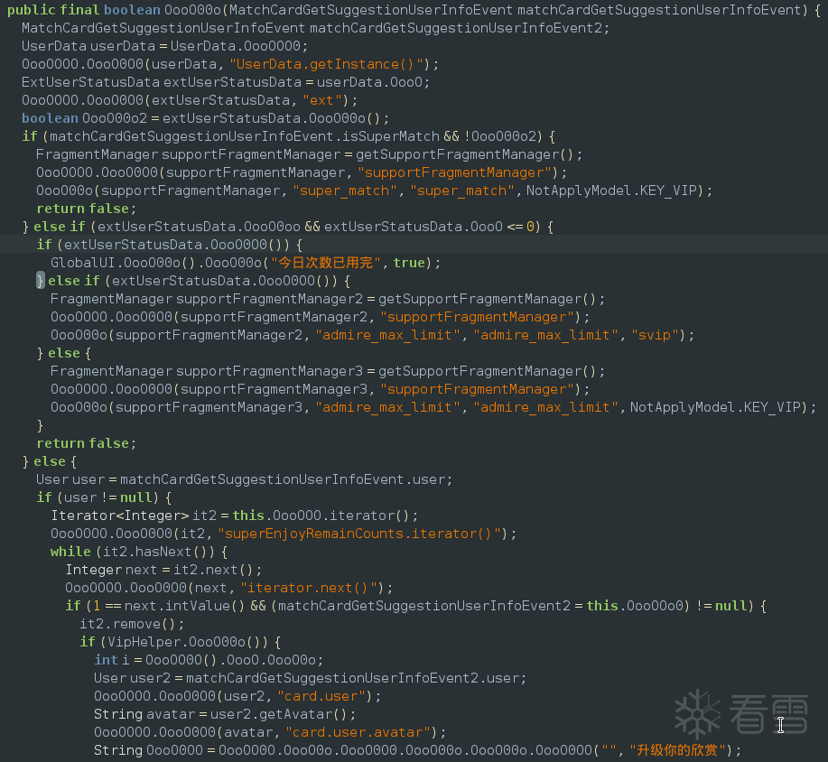Click the "iterator.next()" string literal
Image resolution: width=828 pixels, height=762 pixels.
point(309,589)
